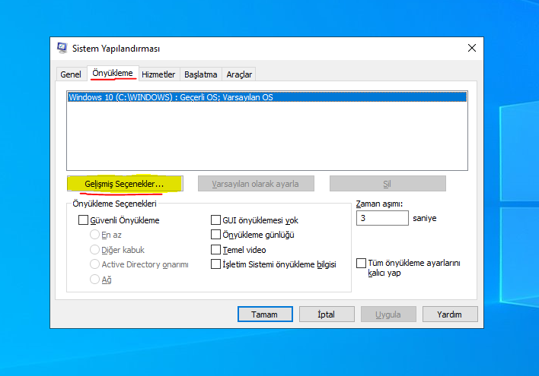Click Varsayılan olarak ayarla button
The height and width of the screenshot is (376, 539).
point(256,184)
